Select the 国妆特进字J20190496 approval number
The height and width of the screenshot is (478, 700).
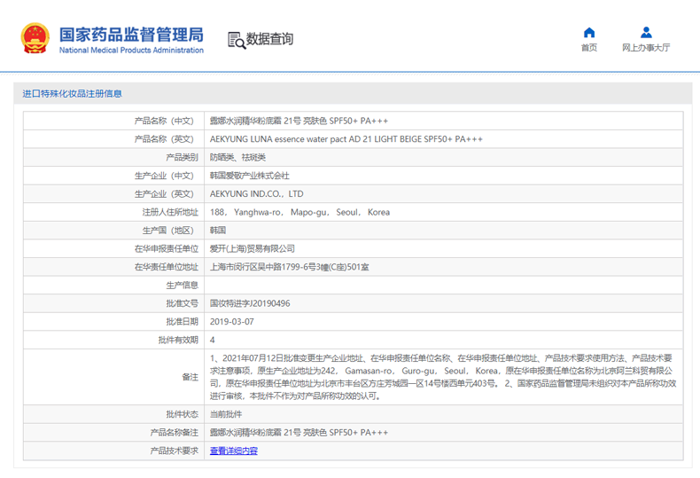(x=250, y=303)
